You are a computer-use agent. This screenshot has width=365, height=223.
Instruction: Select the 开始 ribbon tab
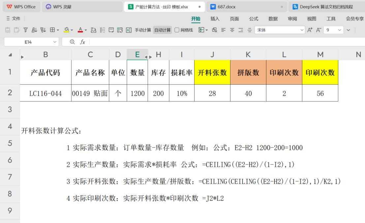pyautogui.click(x=196, y=19)
